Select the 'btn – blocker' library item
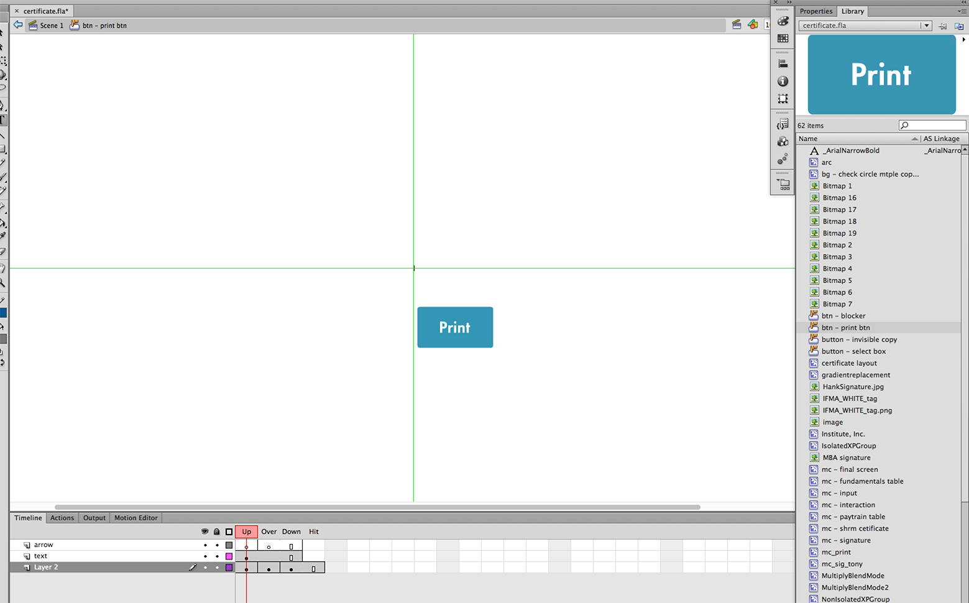969x603 pixels. [843, 316]
